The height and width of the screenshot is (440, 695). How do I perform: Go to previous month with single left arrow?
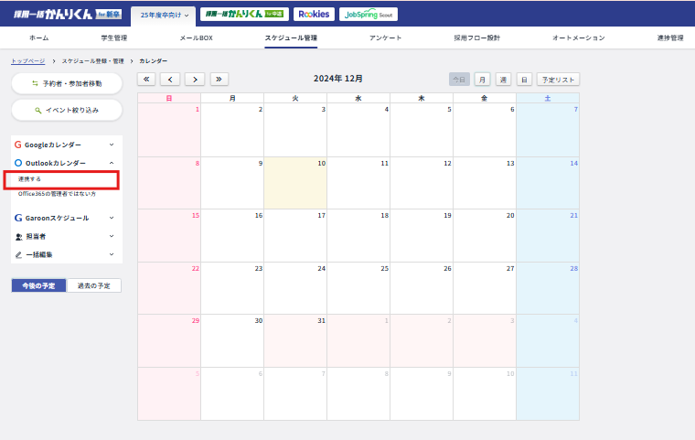click(170, 80)
